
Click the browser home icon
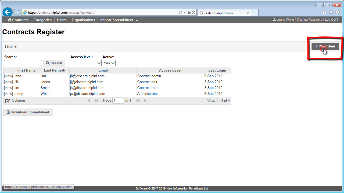coord(324,12)
